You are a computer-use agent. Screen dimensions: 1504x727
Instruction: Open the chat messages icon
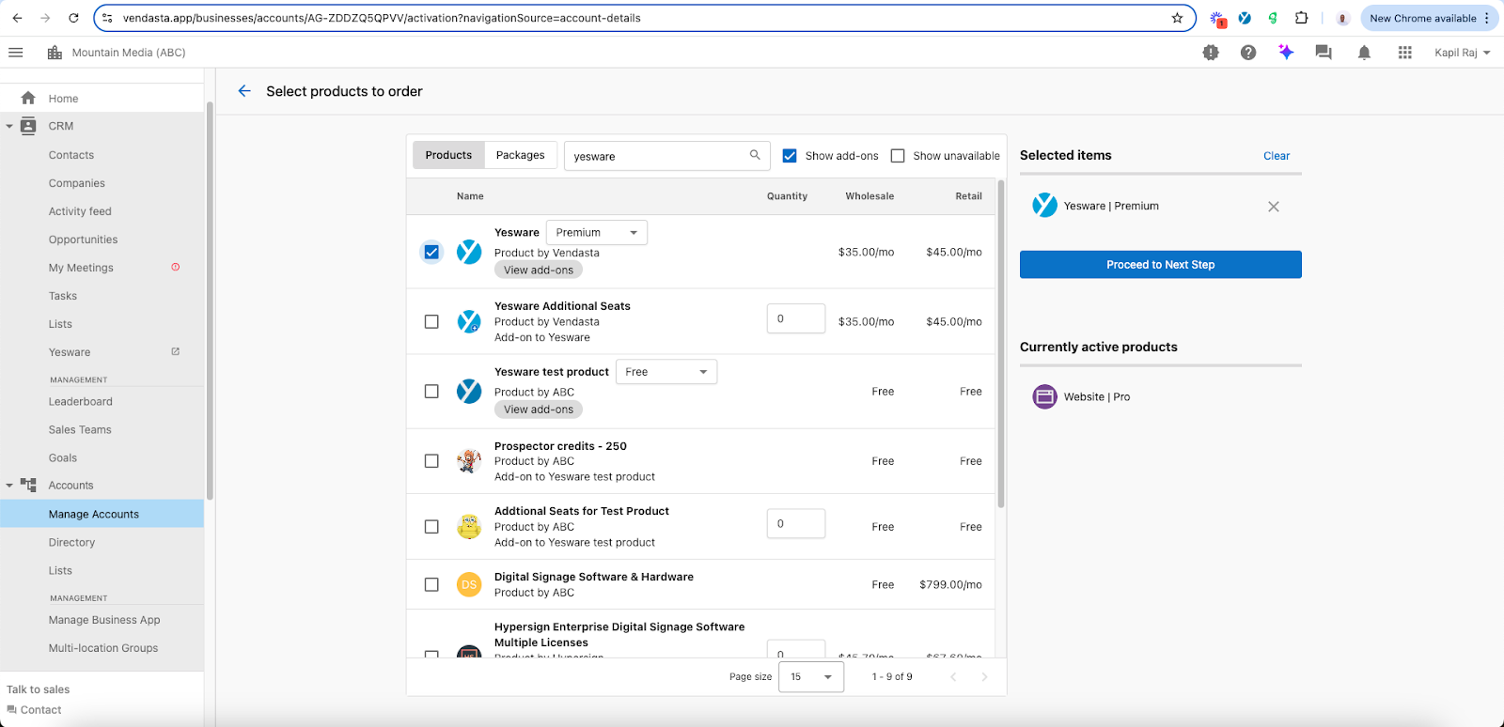1324,53
